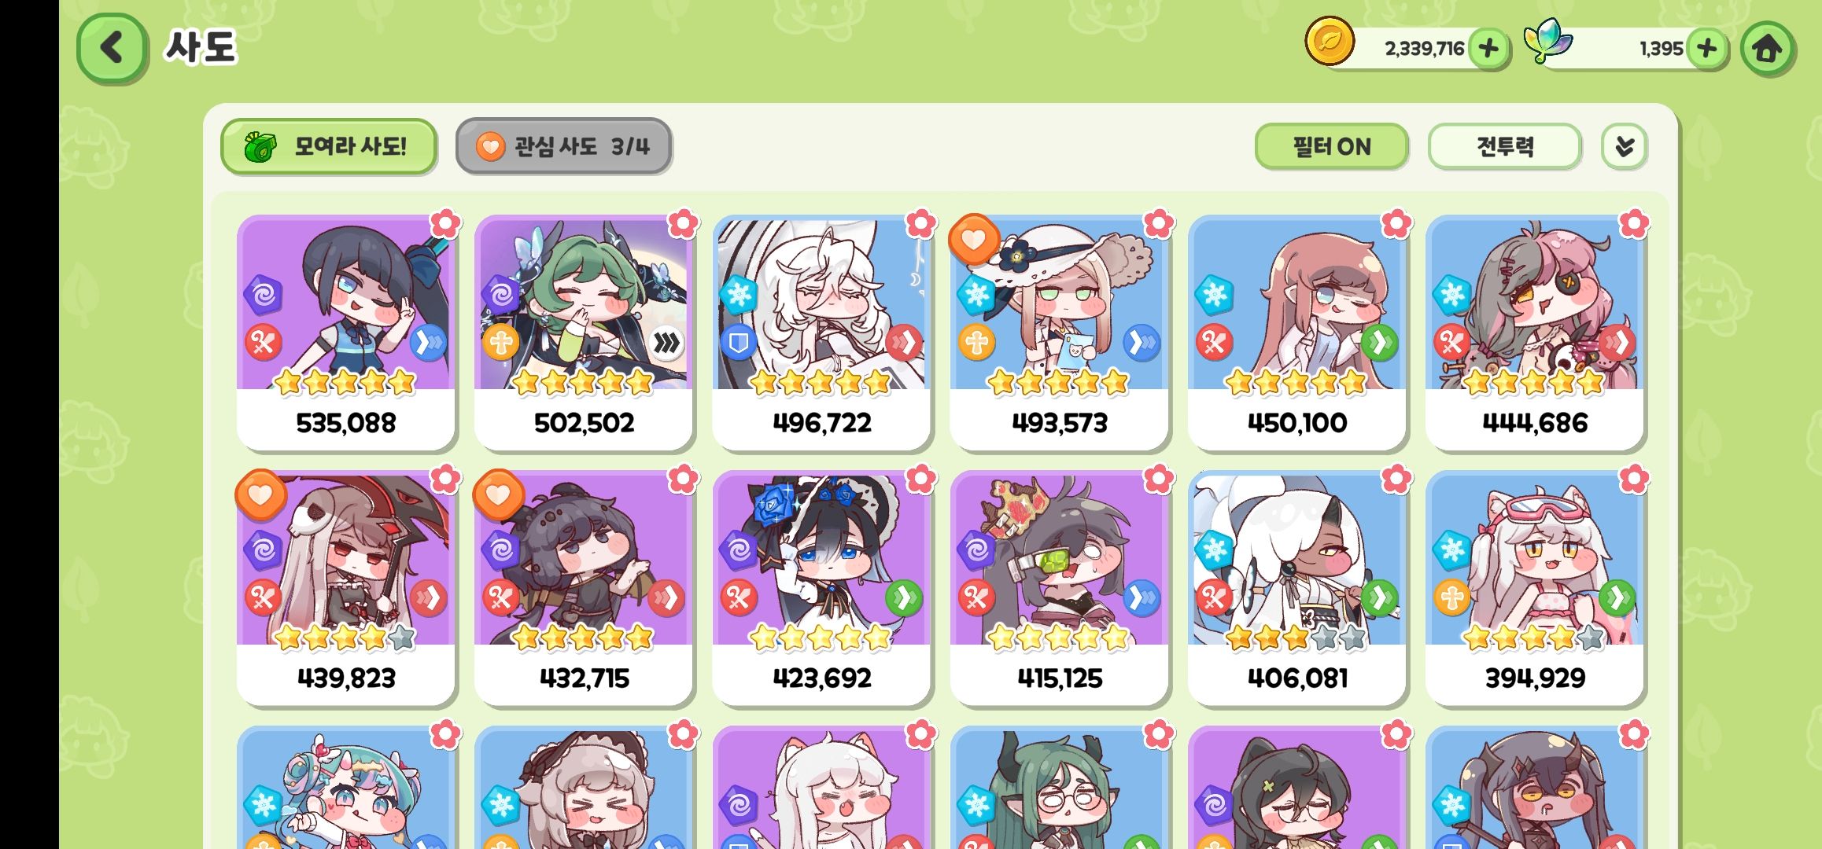
Task: Open the 전투력 sort dropdown
Action: click(1504, 146)
